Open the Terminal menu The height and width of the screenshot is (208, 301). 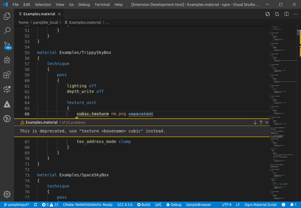102,4
